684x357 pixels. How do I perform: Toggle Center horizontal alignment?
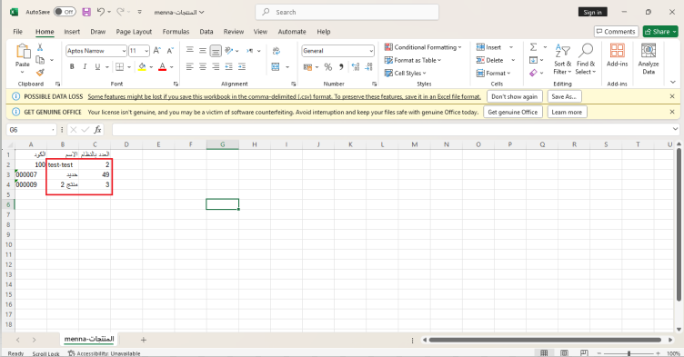tap(203, 66)
